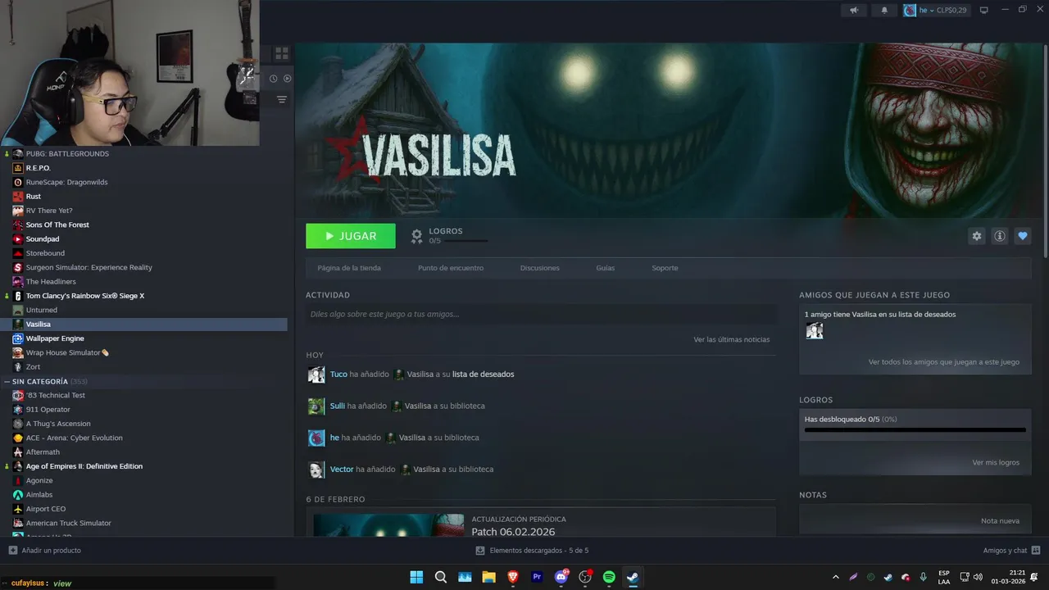Click Ver todos los amigos link
1049x590 pixels.
point(944,361)
